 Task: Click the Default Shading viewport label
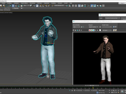coord(8,13)
